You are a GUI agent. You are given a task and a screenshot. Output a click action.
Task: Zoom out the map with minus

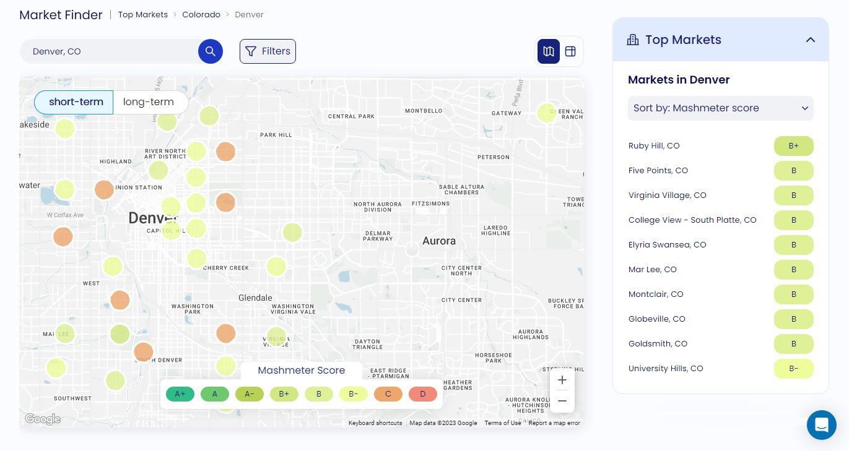pyautogui.click(x=562, y=401)
